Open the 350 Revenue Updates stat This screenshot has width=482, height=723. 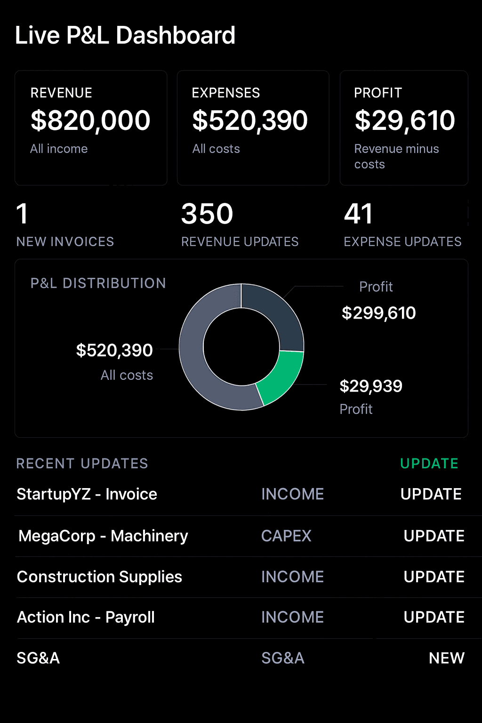[240, 225]
